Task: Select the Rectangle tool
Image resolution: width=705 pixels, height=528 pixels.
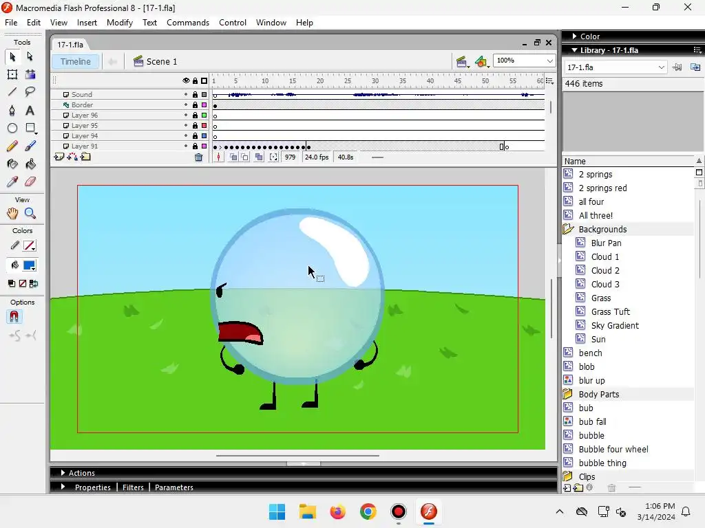Action: coord(30,129)
